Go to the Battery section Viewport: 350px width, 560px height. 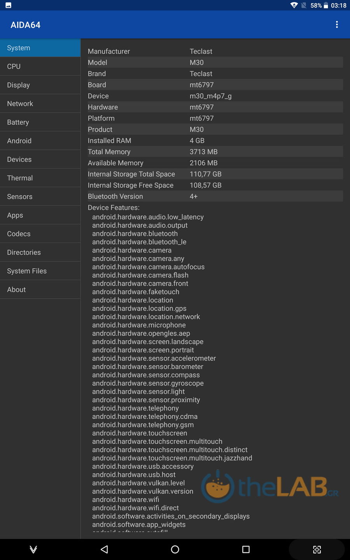tap(40, 122)
